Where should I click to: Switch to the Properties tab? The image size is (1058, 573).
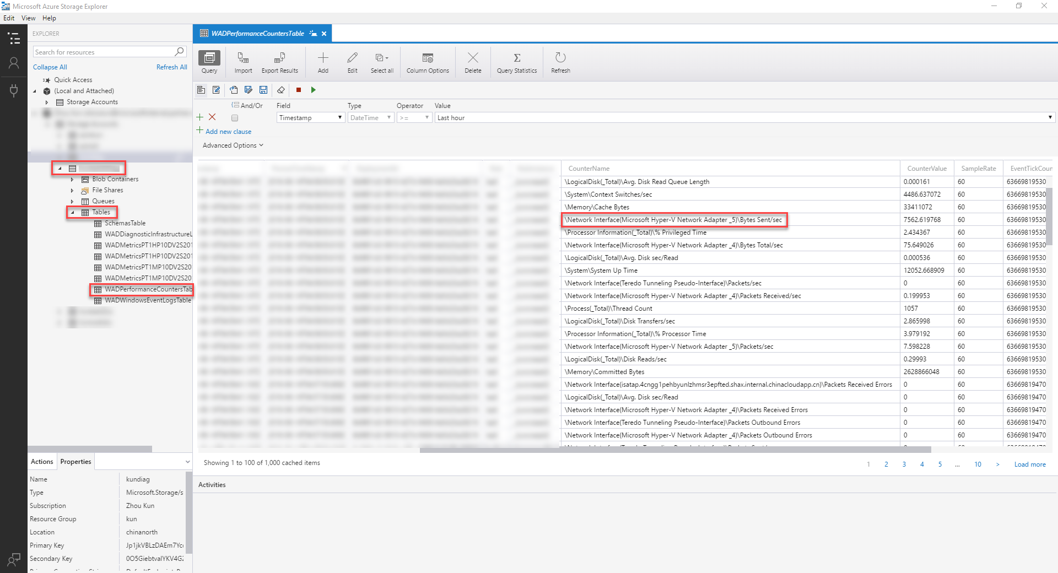[75, 462]
